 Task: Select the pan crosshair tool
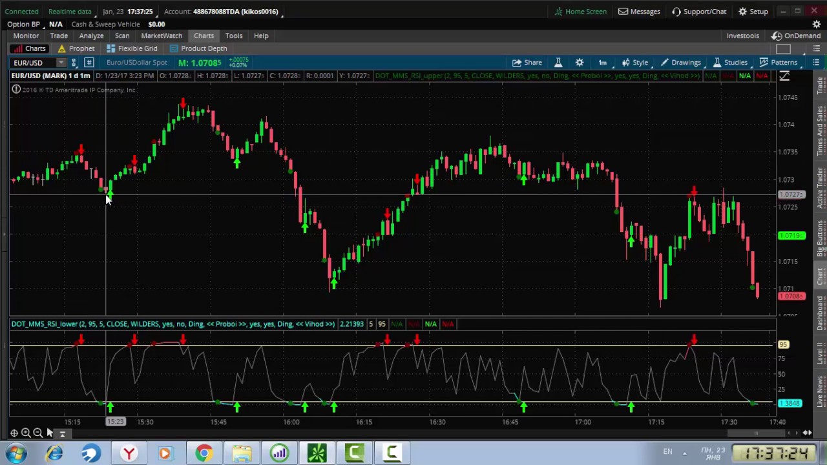14,433
